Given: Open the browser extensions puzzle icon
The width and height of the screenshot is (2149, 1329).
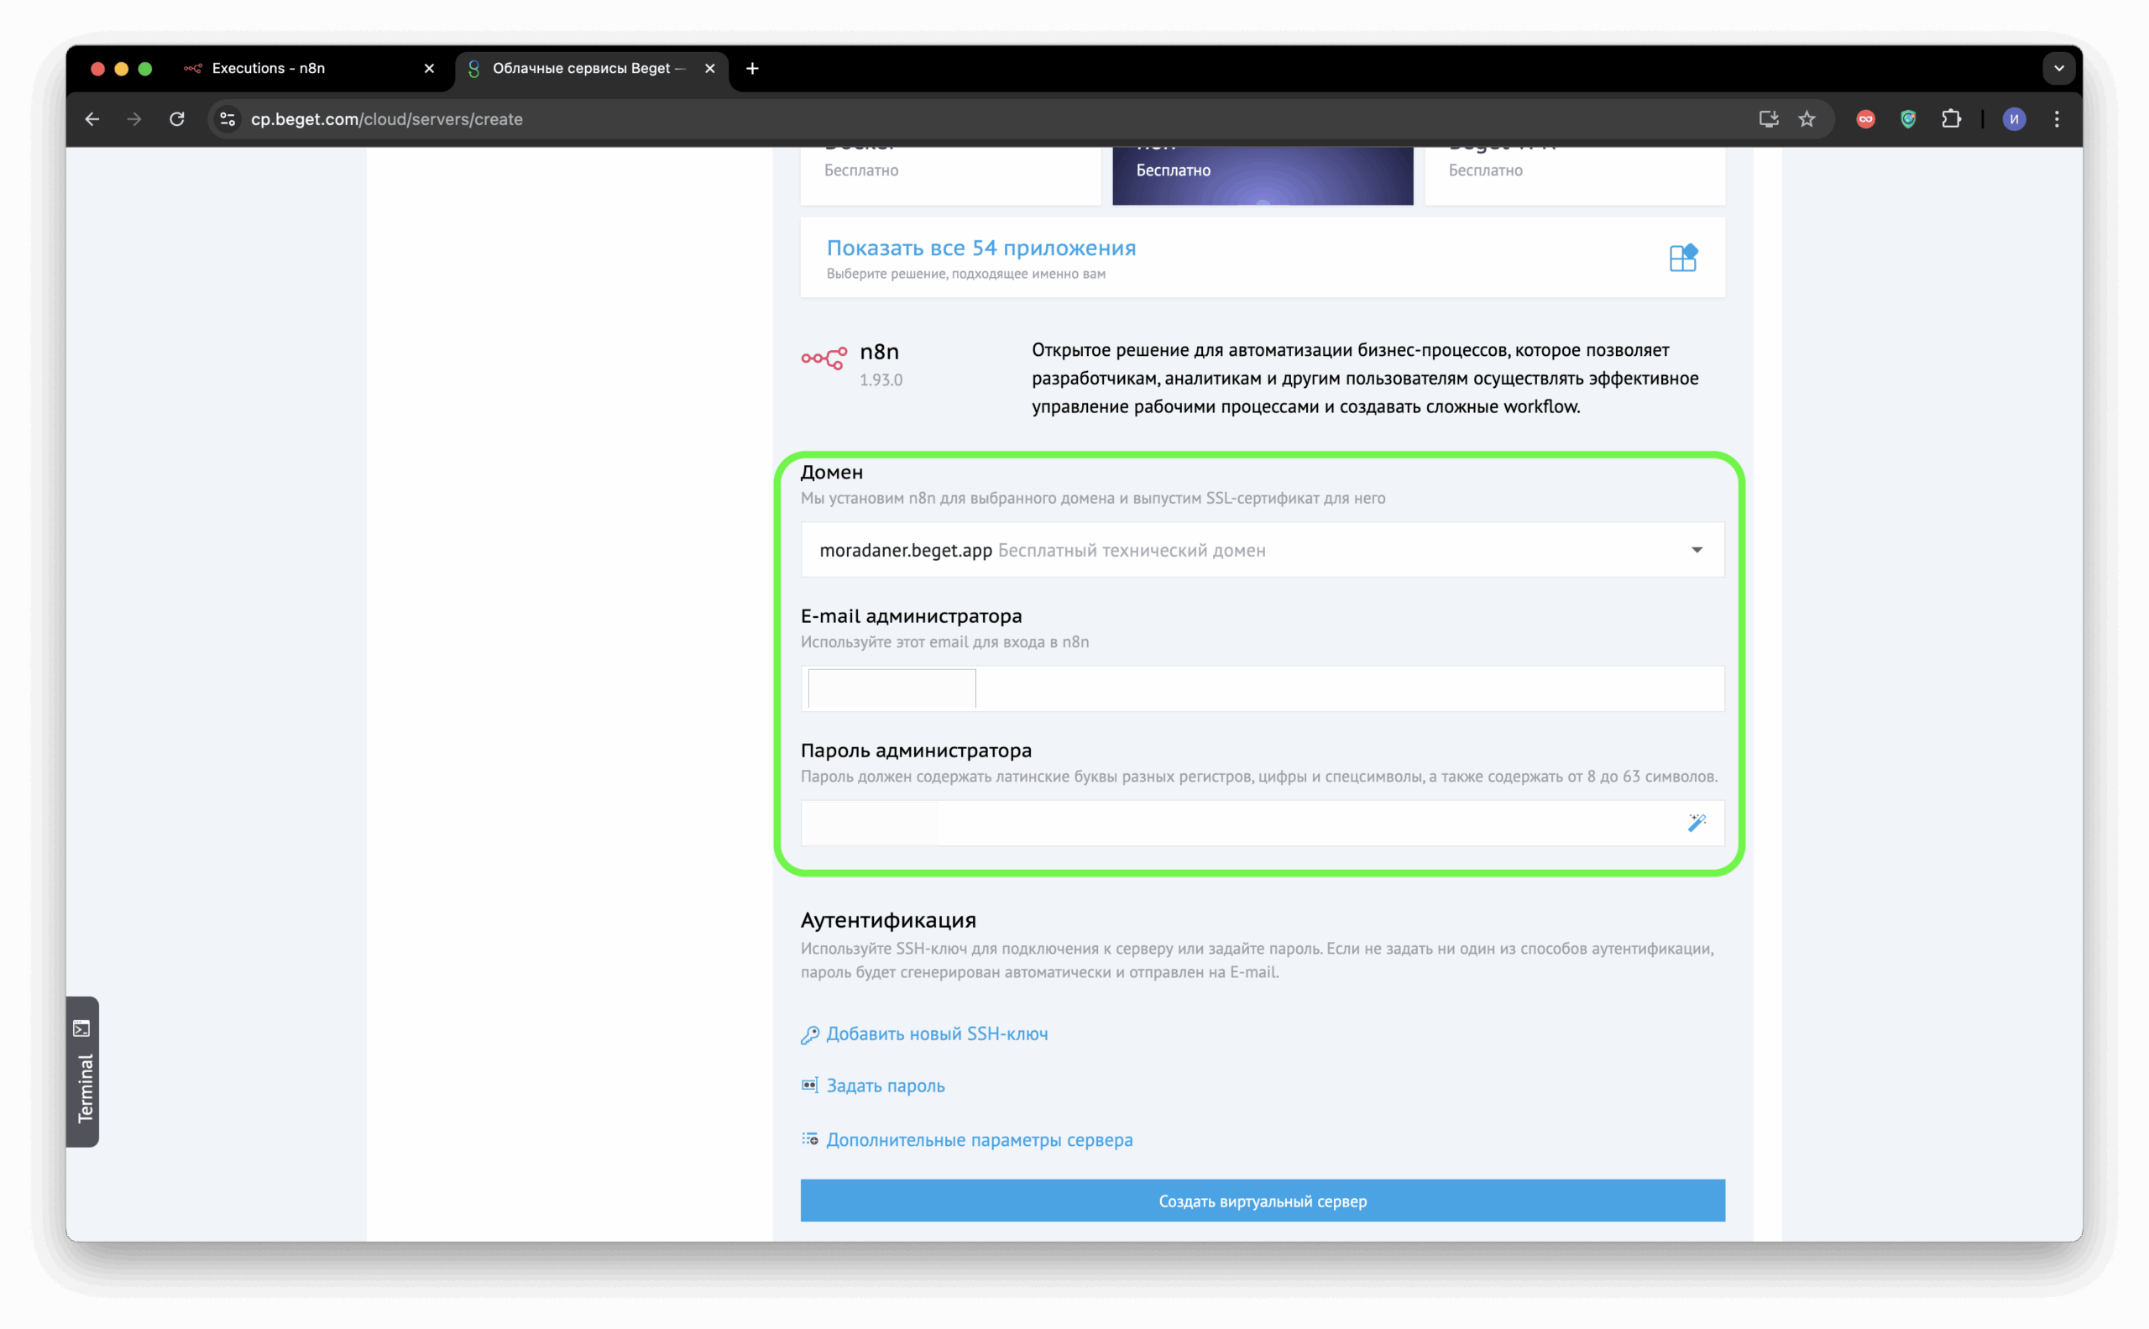Looking at the screenshot, I should 1950,118.
